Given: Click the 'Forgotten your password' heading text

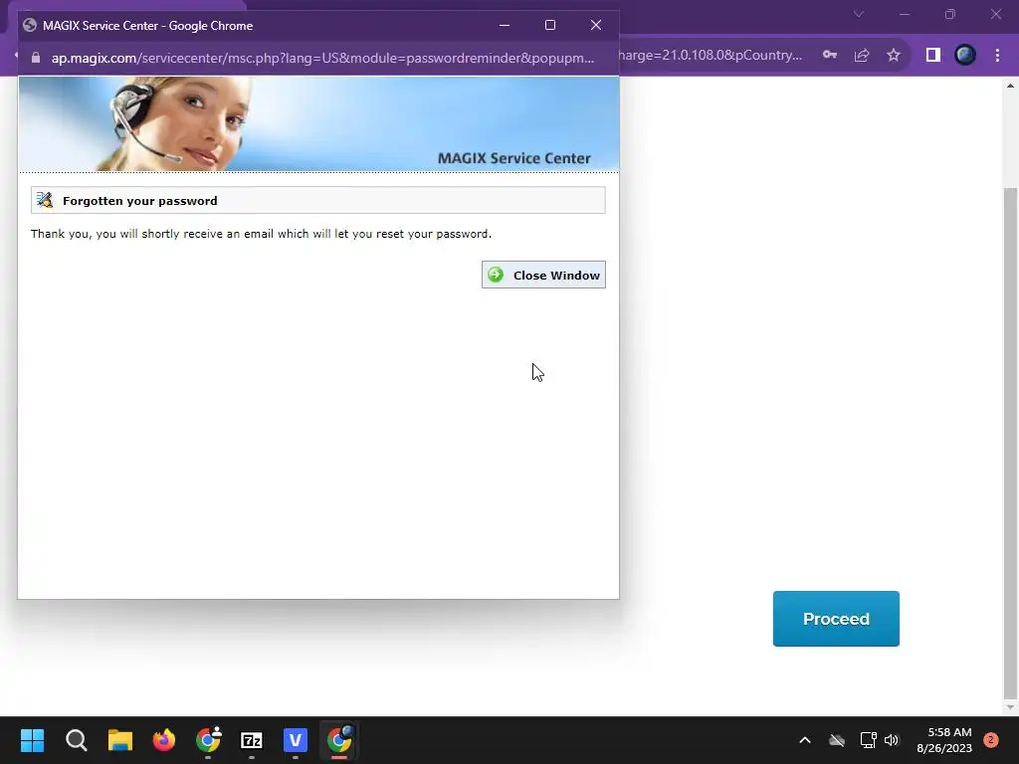Looking at the screenshot, I should coord(139,201).
